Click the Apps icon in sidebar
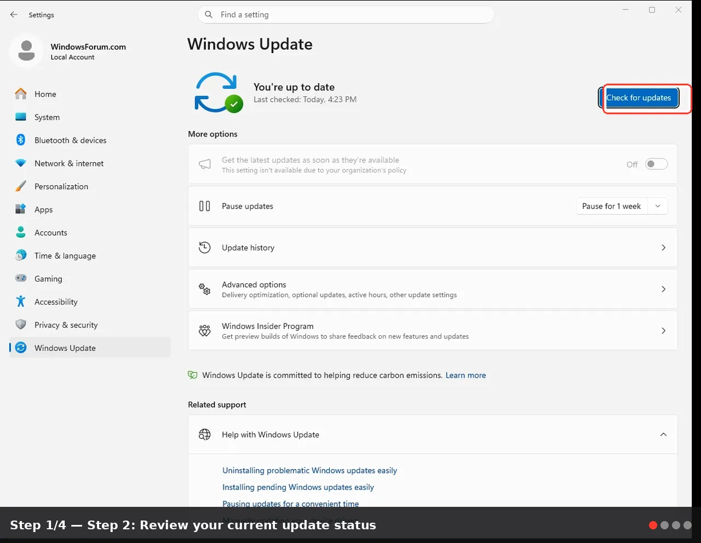 21,209
